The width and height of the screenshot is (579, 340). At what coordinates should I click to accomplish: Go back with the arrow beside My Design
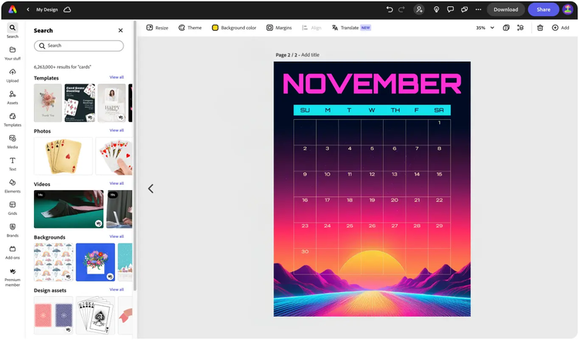tap(28, 9)
